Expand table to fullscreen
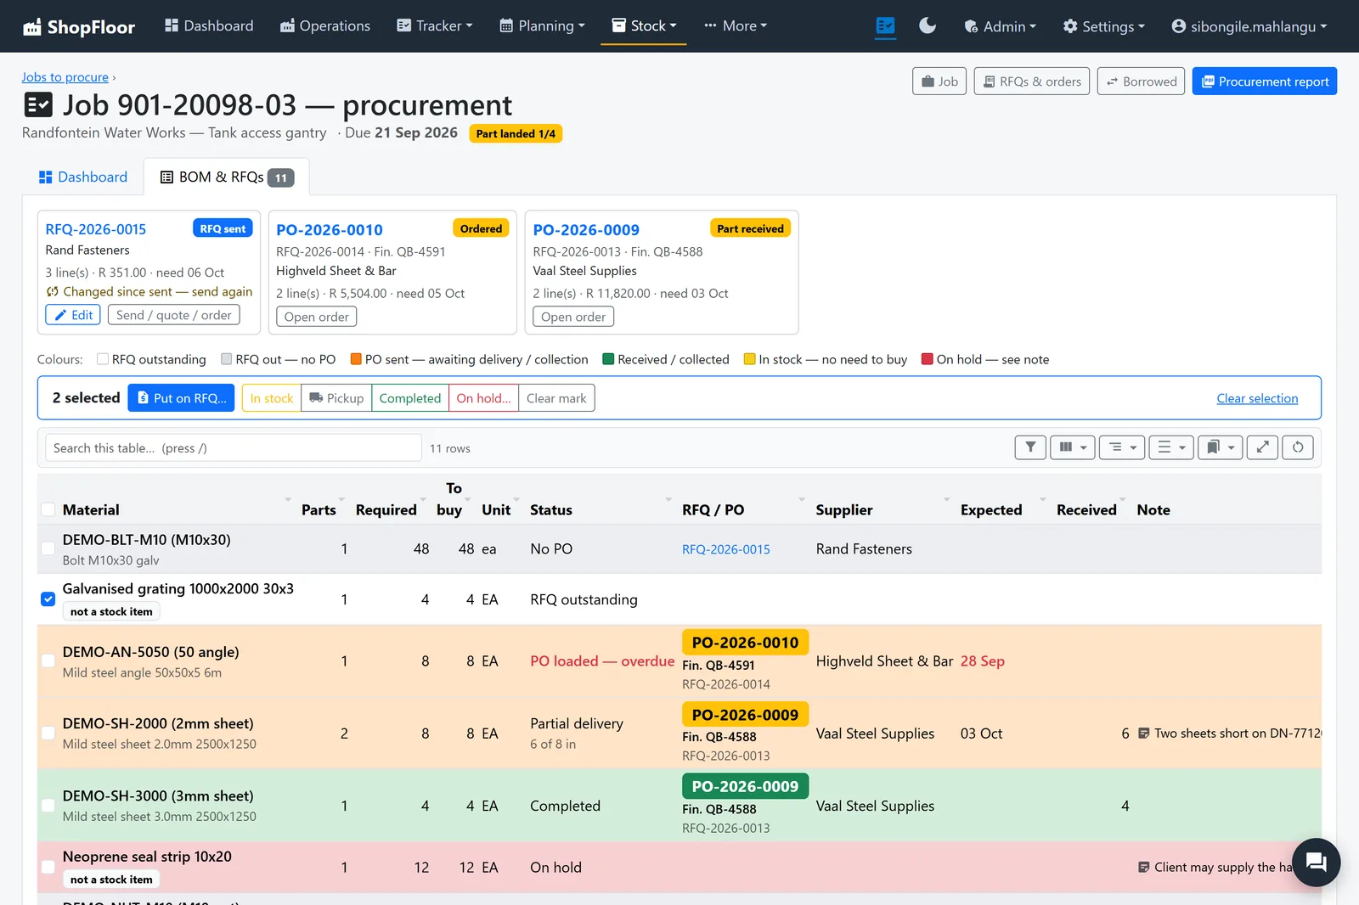 (1263, 447)
